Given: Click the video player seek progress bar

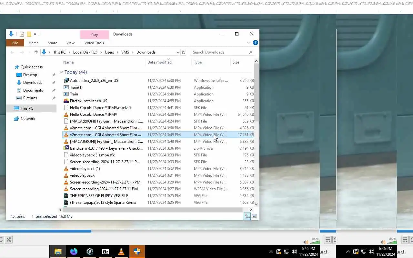Looking at the screenshot, I should (160, 231).
